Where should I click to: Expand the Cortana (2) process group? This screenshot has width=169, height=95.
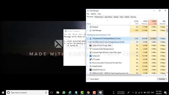point(88,56)
